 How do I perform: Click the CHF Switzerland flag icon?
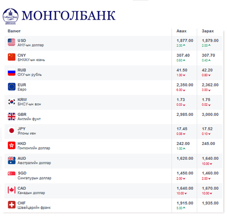11,205
